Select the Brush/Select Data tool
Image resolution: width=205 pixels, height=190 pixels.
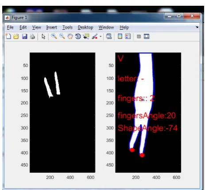coord(95,36)
